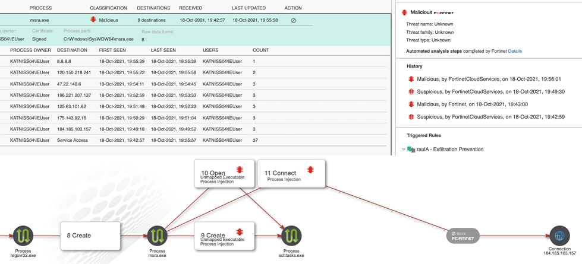Select destination row 196.221.207.137
Image resolution: width=582 pixels, height=264 pixels.
(x=194, y=95)
